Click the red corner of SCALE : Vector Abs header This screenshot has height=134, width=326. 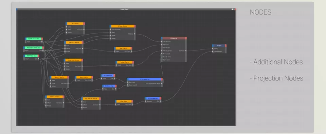(x=42, y=39)
